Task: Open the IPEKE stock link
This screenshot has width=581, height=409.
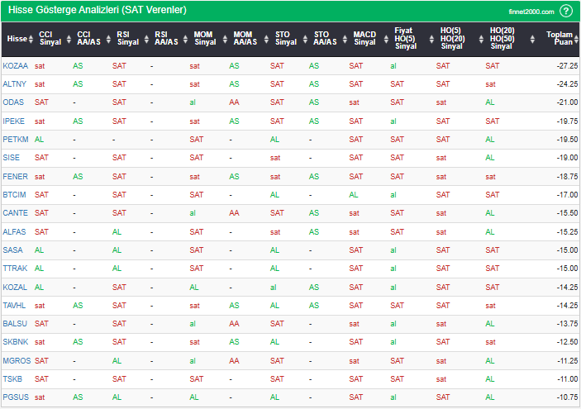Action: coord(14,121)
